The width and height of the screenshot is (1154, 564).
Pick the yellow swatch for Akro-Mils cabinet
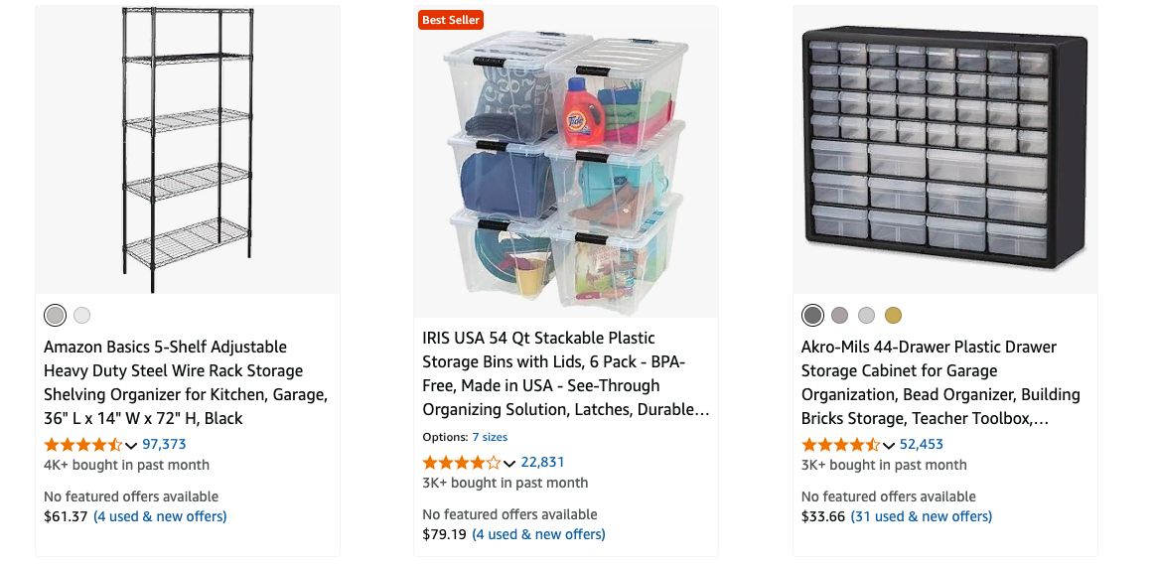click(x=894, y=316)
